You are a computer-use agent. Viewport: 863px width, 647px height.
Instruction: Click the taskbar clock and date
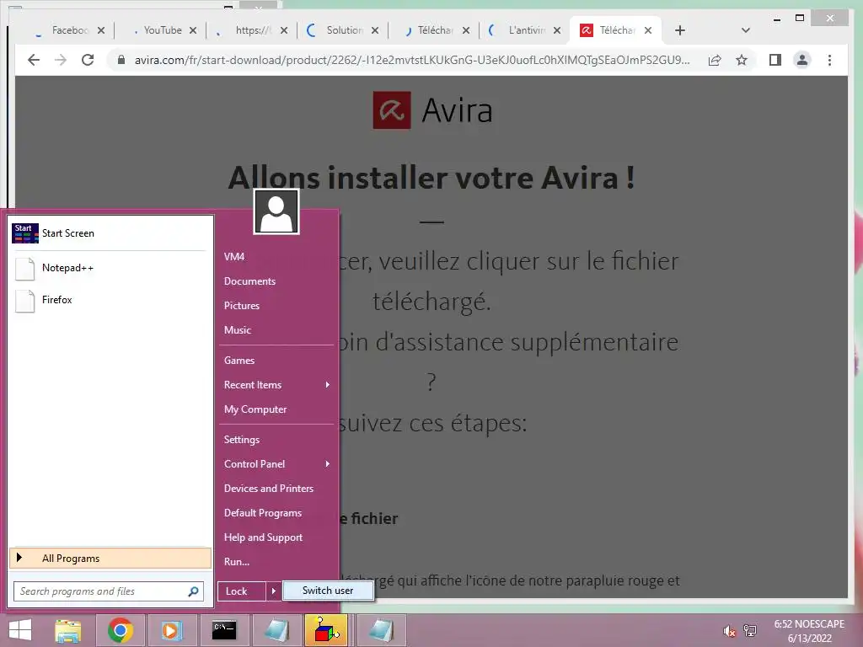(809, 631)
